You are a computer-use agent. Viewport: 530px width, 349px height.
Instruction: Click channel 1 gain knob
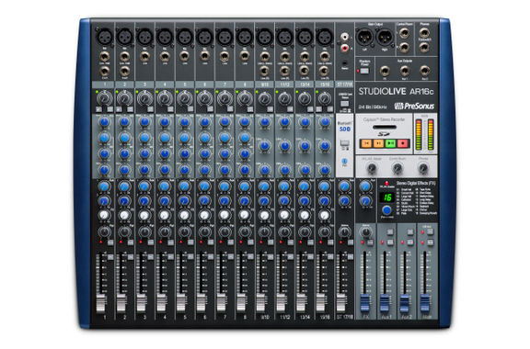click(104, 98)
